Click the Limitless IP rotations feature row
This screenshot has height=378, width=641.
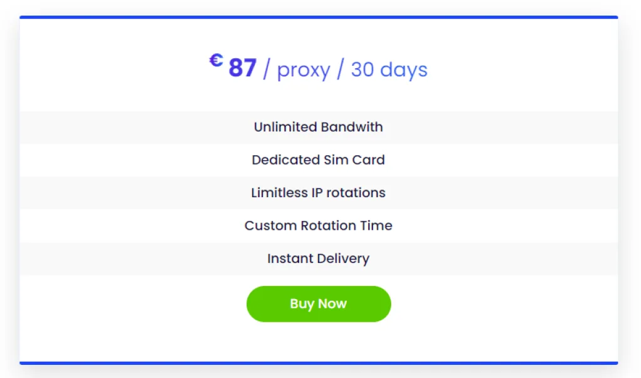click(x=319, y=193)
